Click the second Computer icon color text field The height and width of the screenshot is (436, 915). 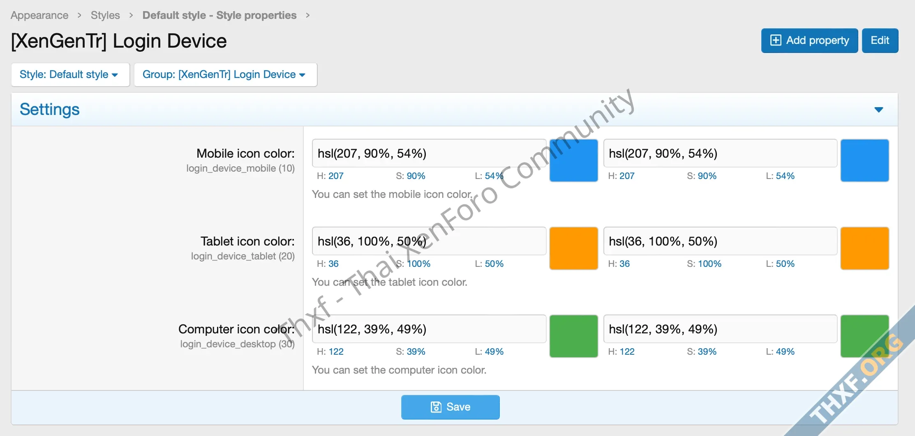(720, 329)
